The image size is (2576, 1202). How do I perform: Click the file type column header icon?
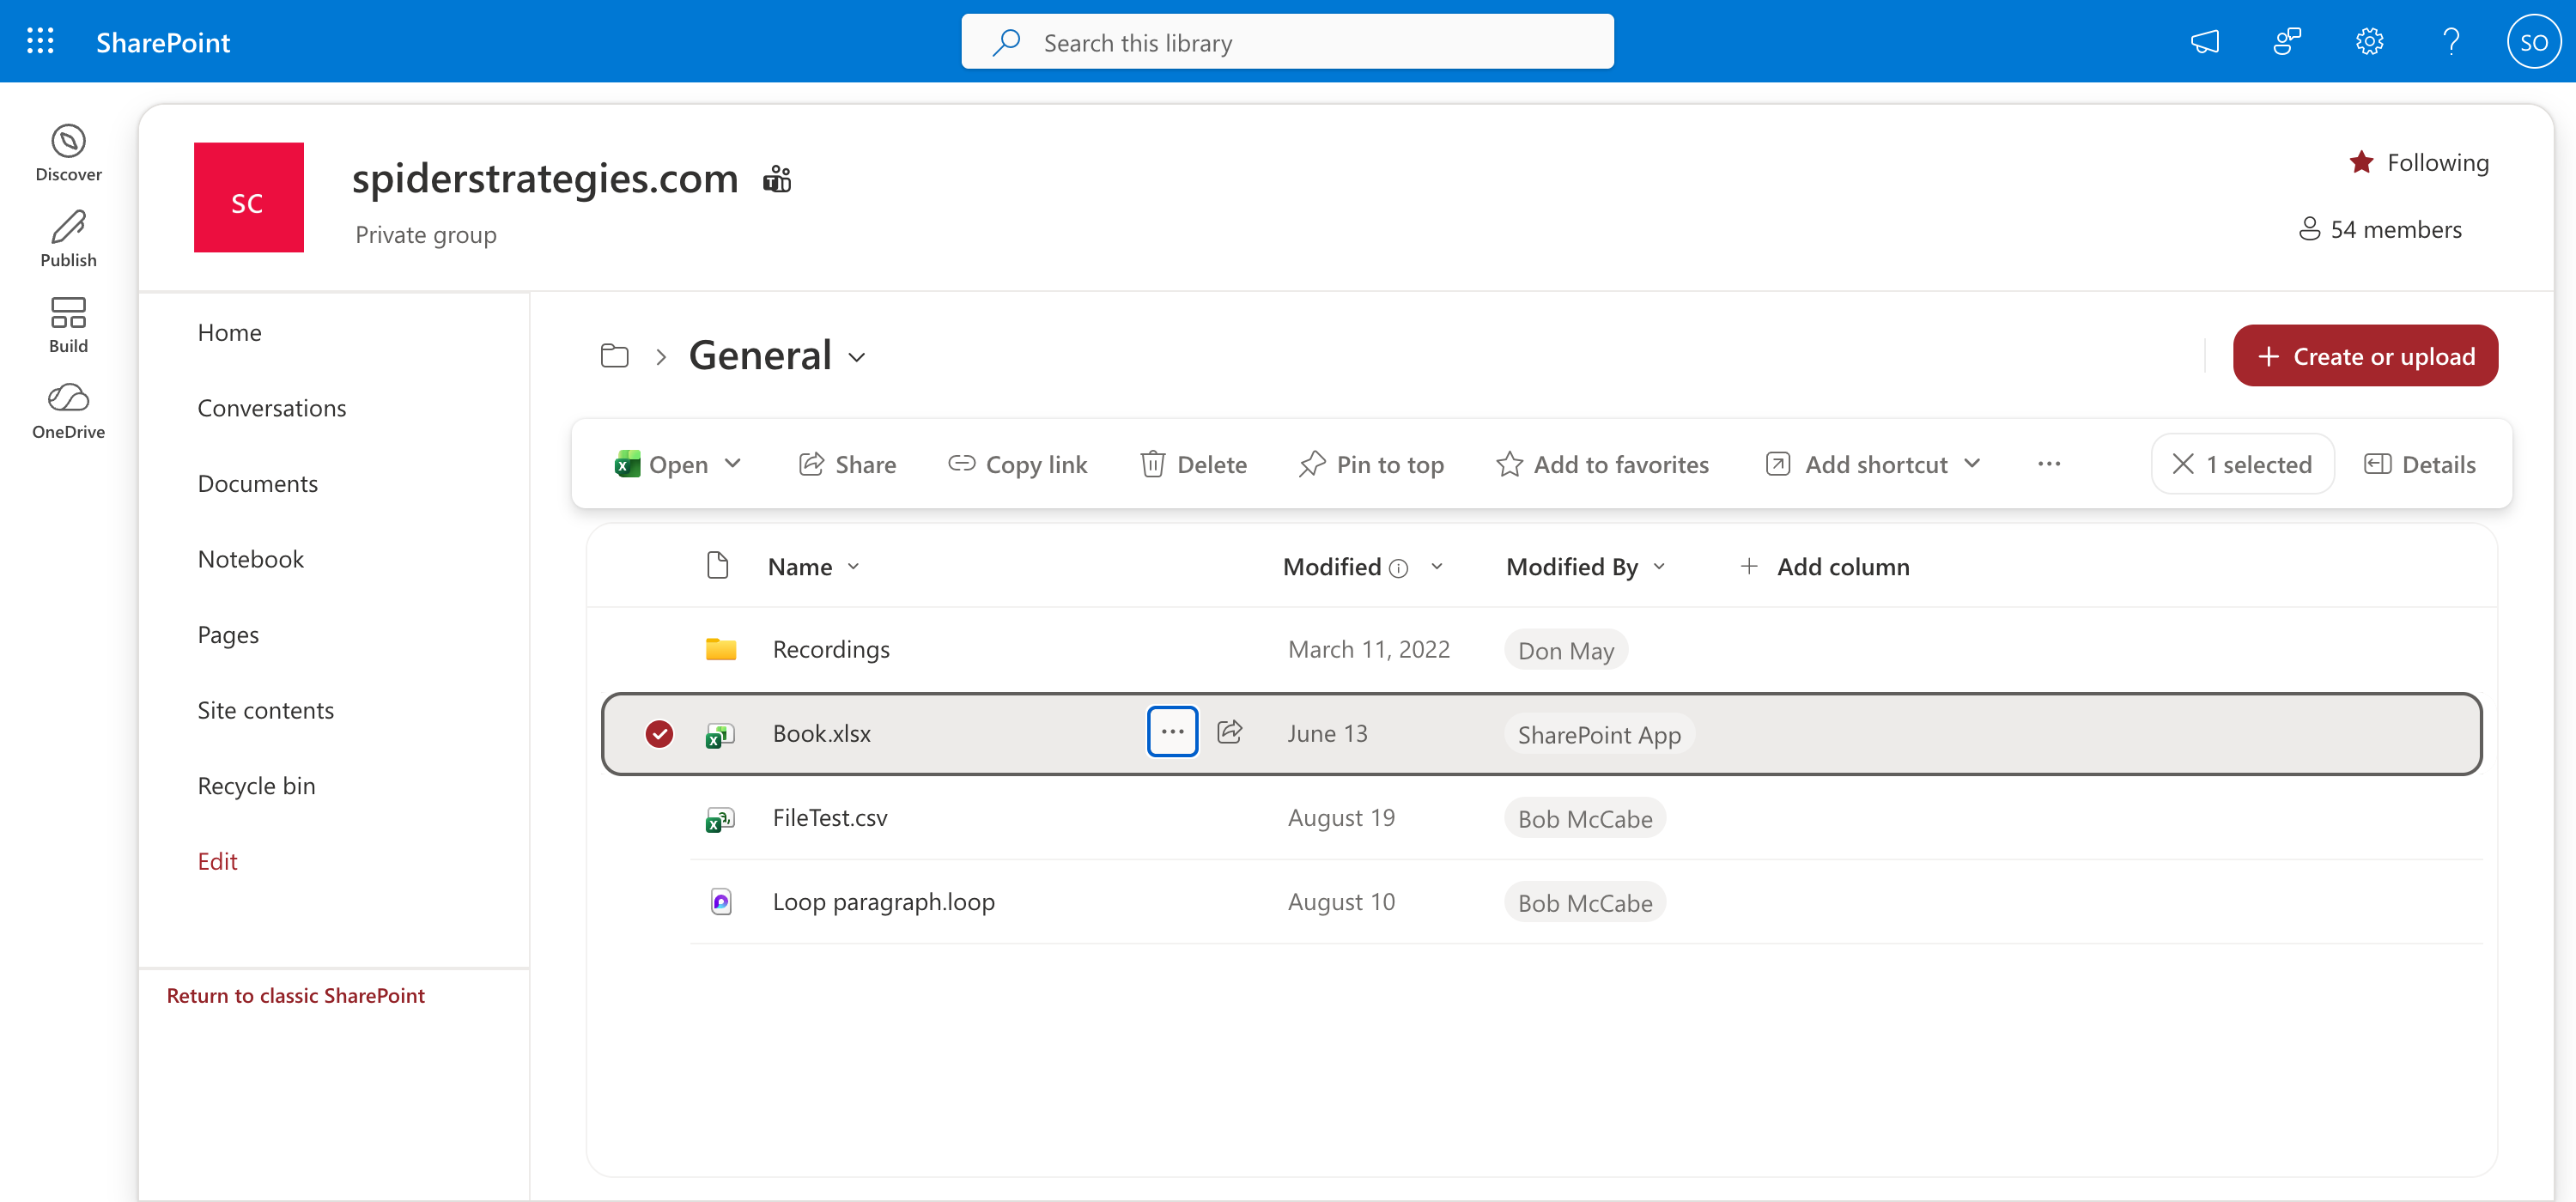[x=717, y=566]
